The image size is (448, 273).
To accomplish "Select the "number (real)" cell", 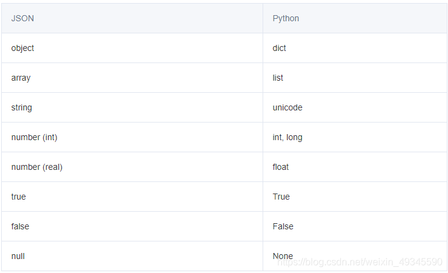I will coord(36,167).
